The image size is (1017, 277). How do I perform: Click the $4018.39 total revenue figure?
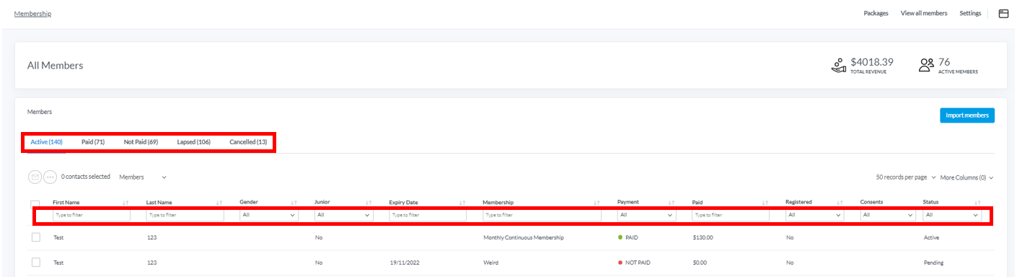click(x=872, y=62)
